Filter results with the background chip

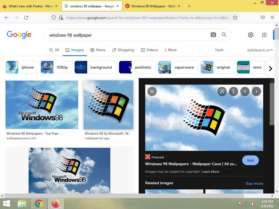[x=95, y=67]
